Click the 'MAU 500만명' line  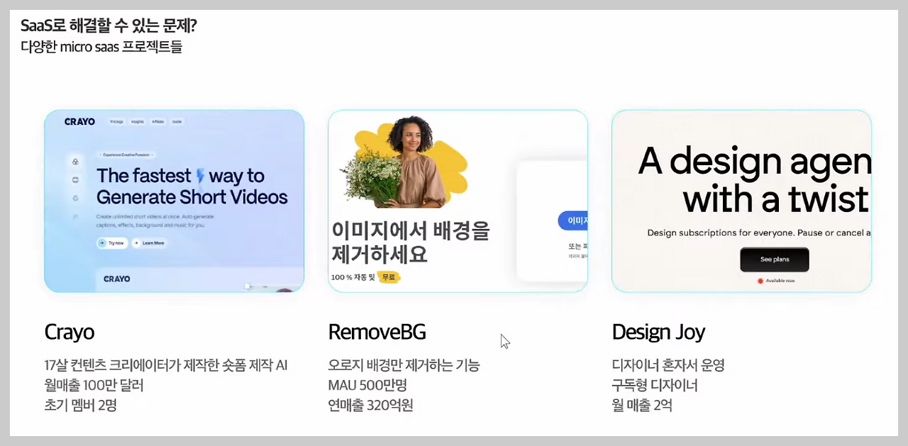pyautogui.click(x=367, y=386)
